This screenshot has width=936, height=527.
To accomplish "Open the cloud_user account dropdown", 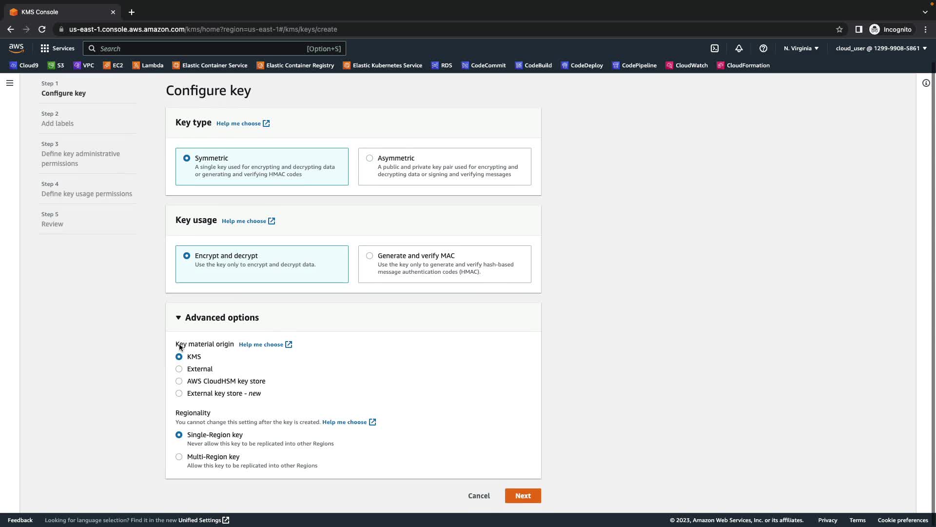I will tap(881, 48).
